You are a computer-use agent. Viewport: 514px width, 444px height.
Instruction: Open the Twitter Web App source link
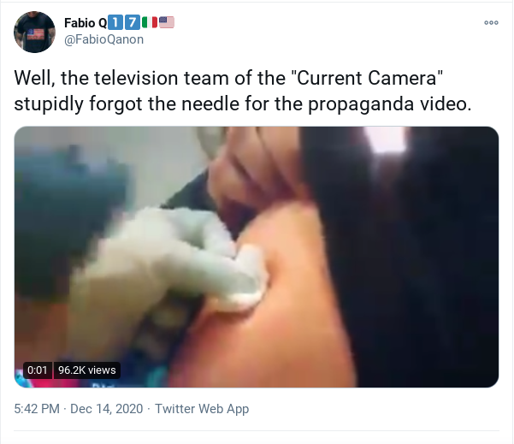pos(202,409)
